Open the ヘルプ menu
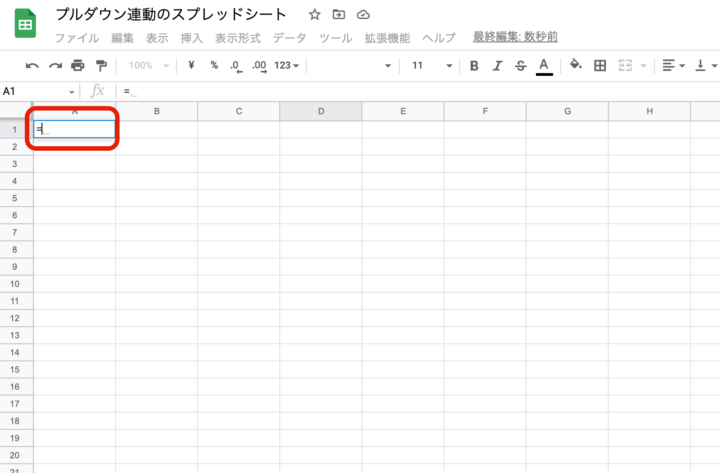The image size is (720, 473). tap(439, 38)
